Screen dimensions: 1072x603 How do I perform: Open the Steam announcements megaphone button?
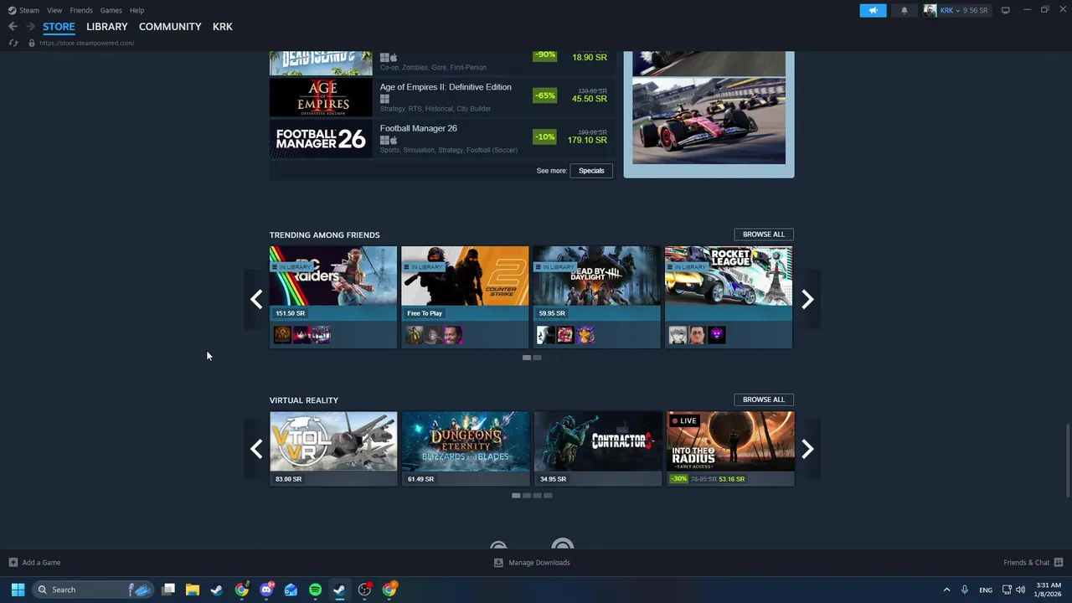click(x=873, y=10)
